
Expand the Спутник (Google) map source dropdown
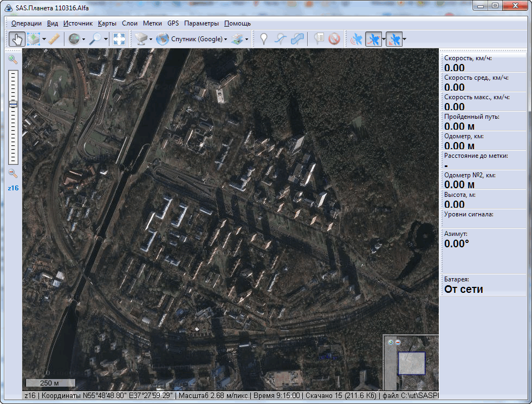pyautogui.click(x=225, y=40)
